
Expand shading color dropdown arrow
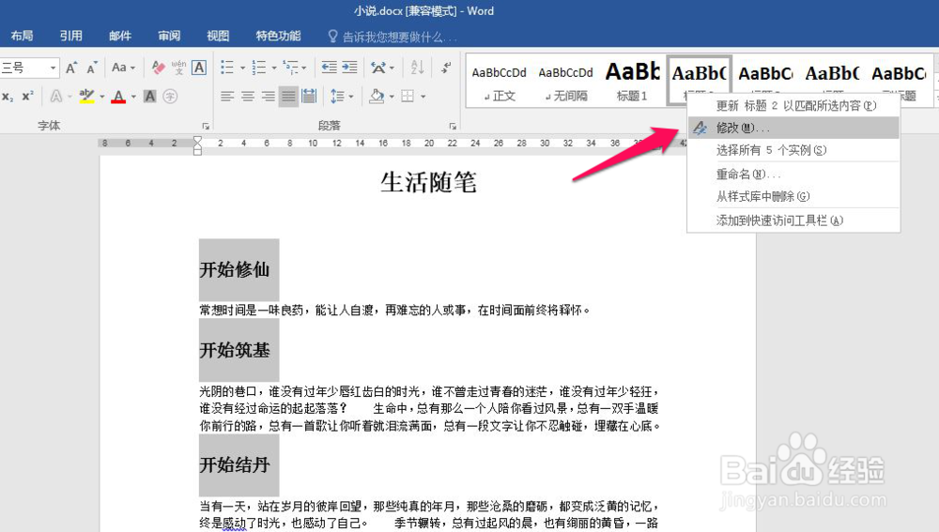(392, 97)
